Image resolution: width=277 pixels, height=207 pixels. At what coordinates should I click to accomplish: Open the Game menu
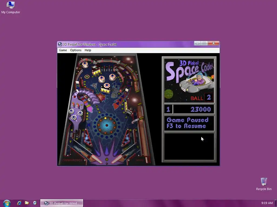point(63,50)
